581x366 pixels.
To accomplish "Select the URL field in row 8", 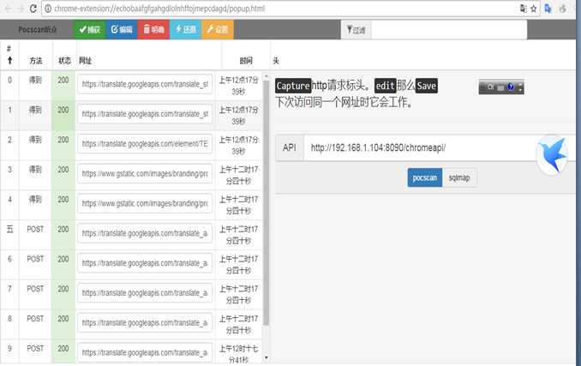I will (145, 323).
